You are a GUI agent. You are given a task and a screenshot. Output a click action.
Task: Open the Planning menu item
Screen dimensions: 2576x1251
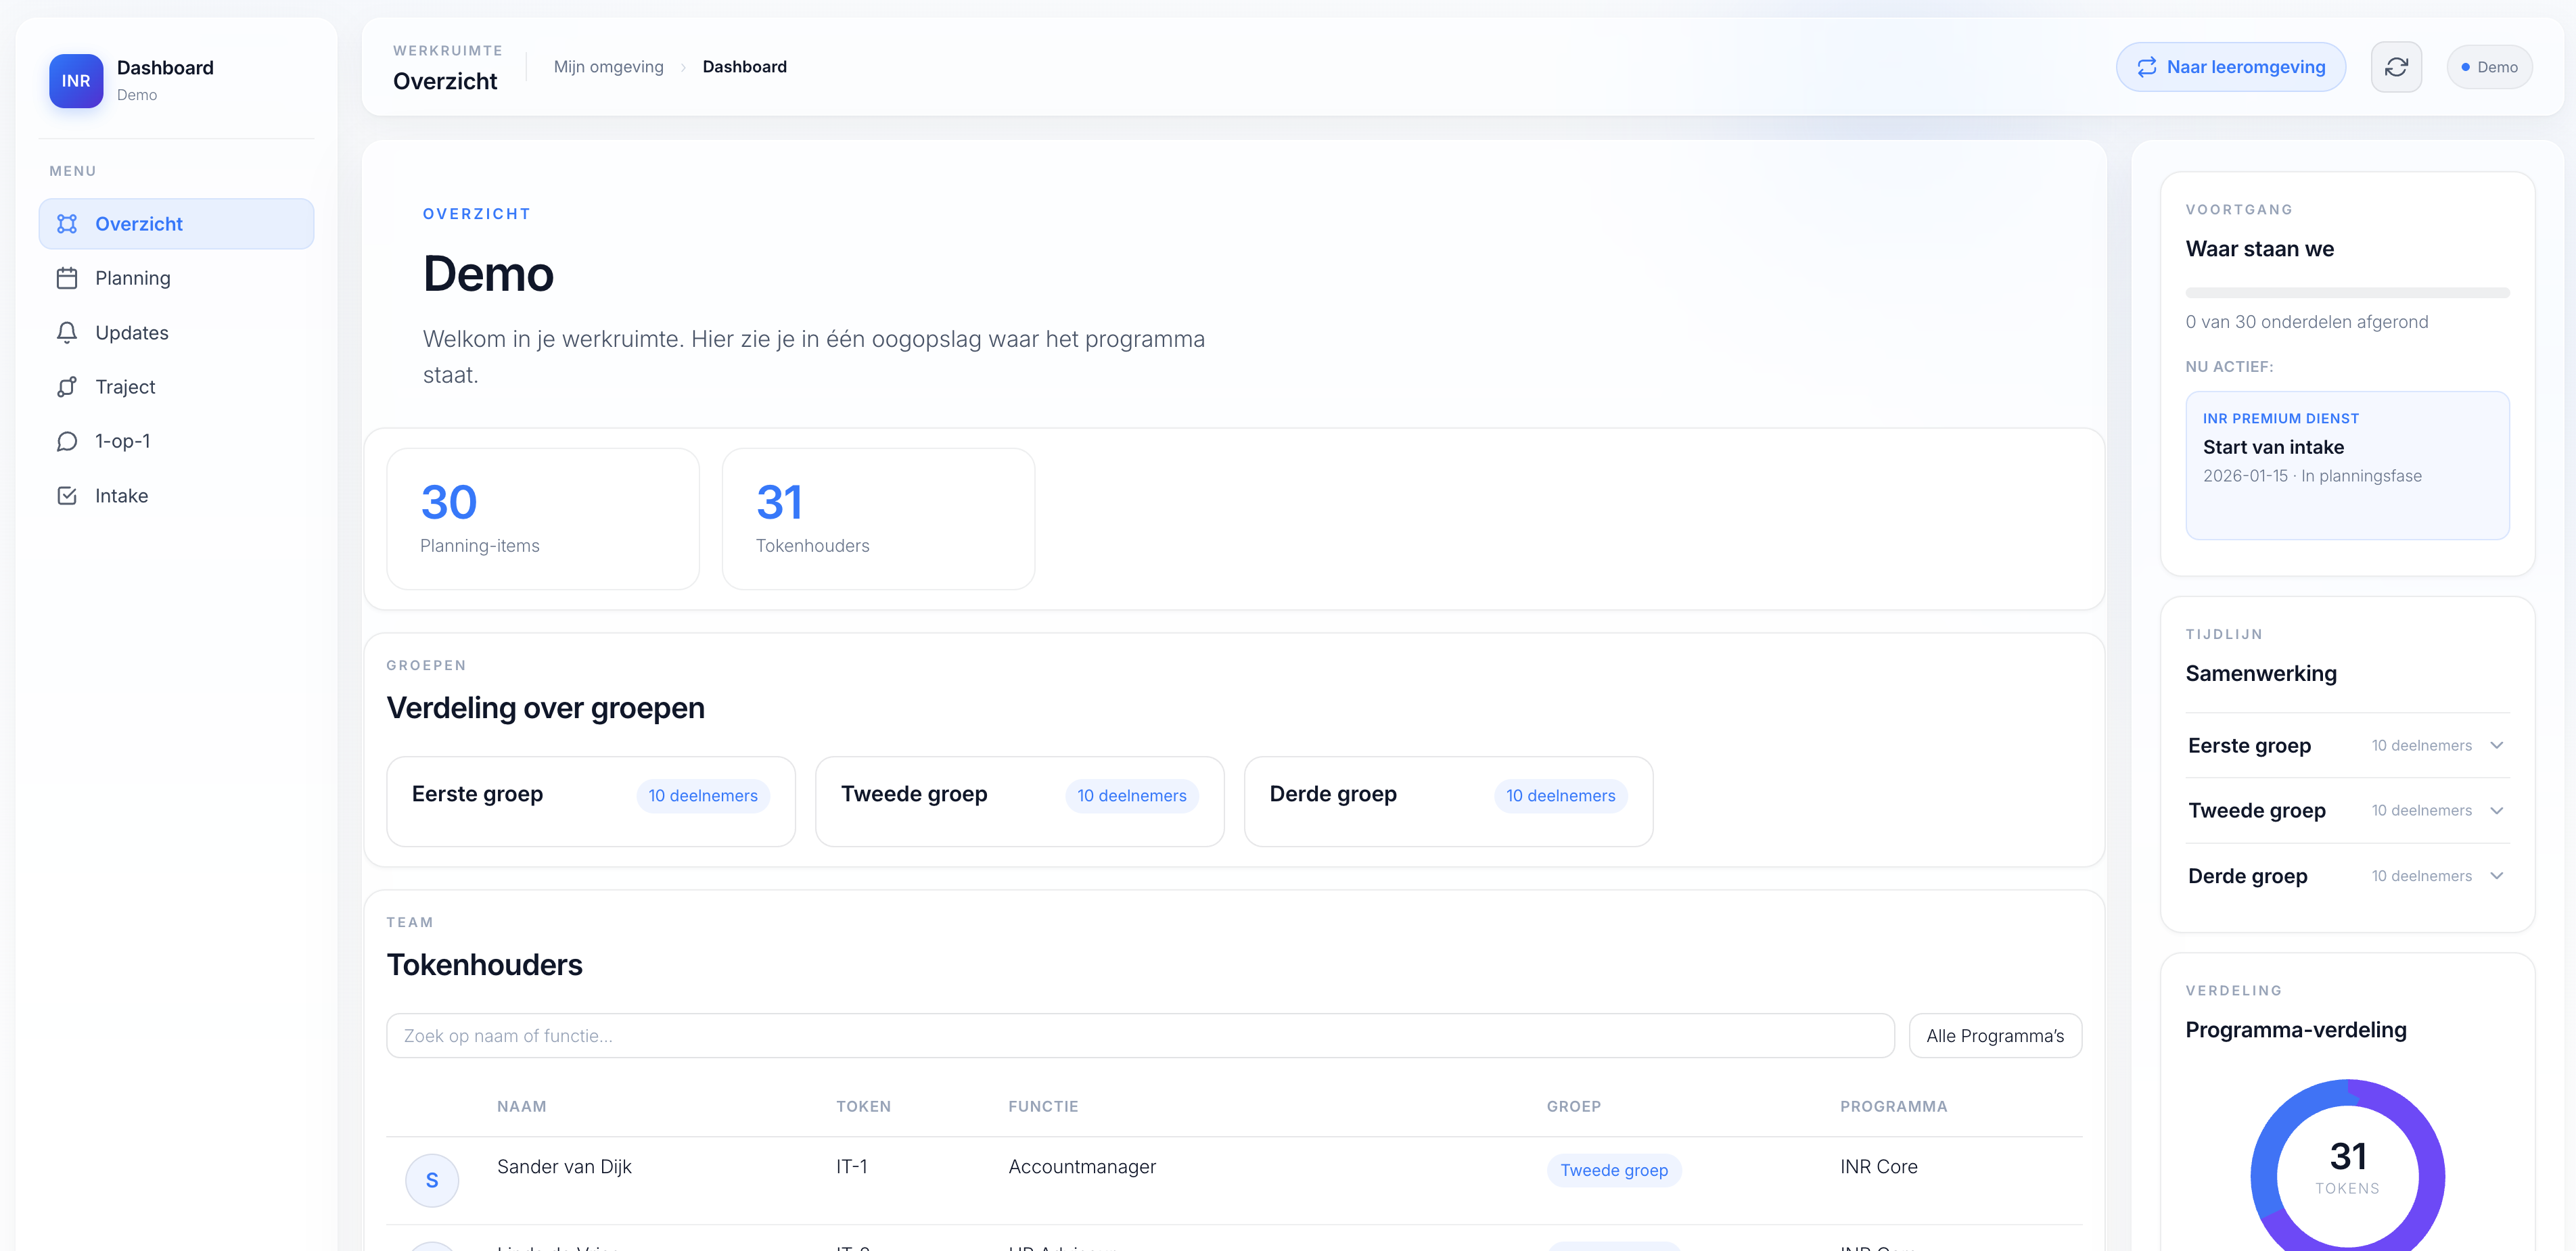click(176, 278)
